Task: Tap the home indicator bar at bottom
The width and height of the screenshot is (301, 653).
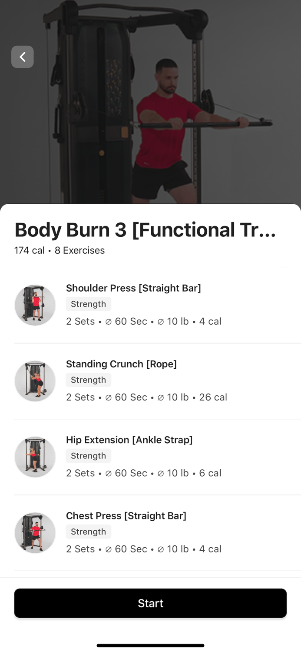Action: pyautogui.click(x=150, y=646)
